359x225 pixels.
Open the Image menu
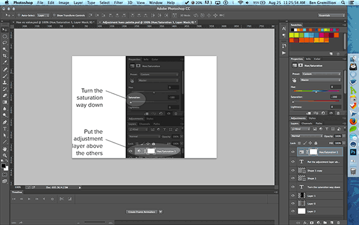point(64,2)
